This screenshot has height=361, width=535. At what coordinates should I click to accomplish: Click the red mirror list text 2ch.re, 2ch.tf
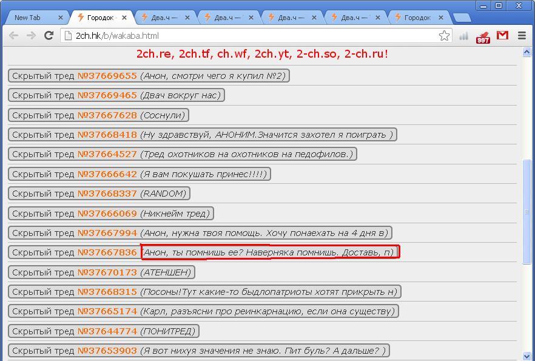(262, 54)
